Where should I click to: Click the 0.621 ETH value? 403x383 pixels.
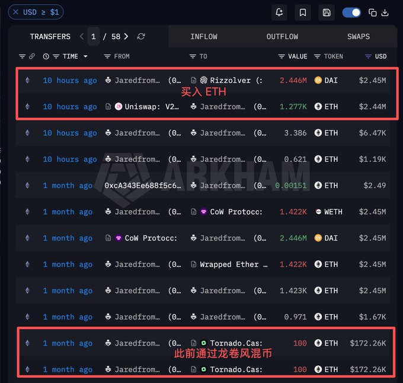tap(295, 159)
